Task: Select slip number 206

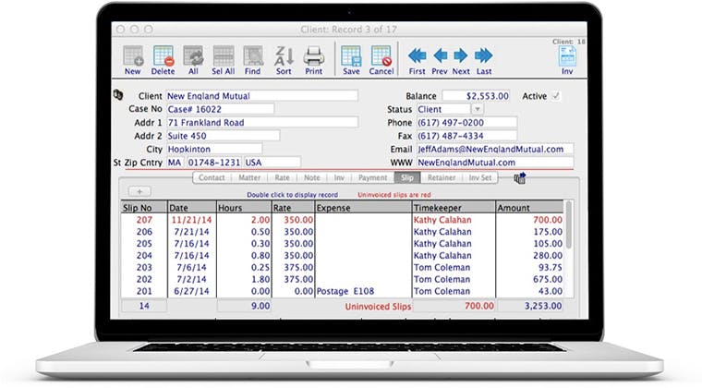Action: pyautogui.click(x=144, y=232)
